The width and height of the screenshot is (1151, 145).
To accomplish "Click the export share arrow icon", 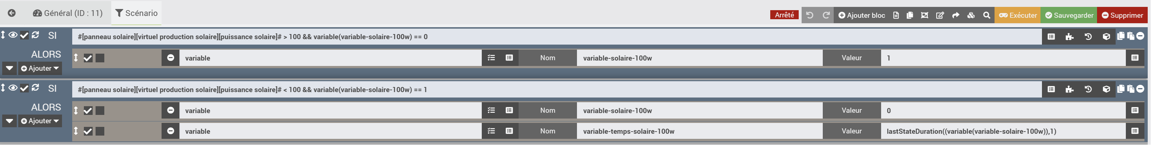I will [x=956, y=15].
